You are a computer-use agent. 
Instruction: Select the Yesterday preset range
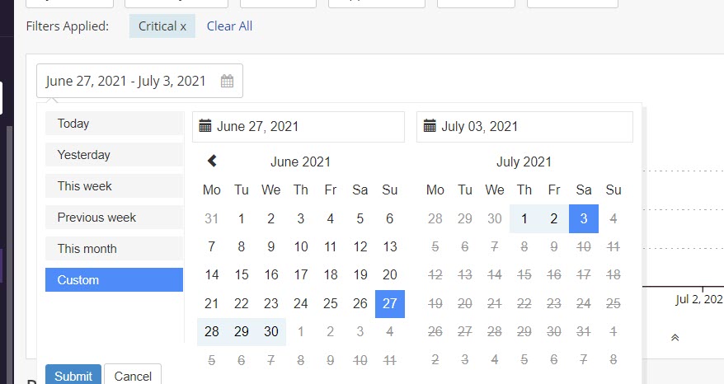[x=114, y=155]
